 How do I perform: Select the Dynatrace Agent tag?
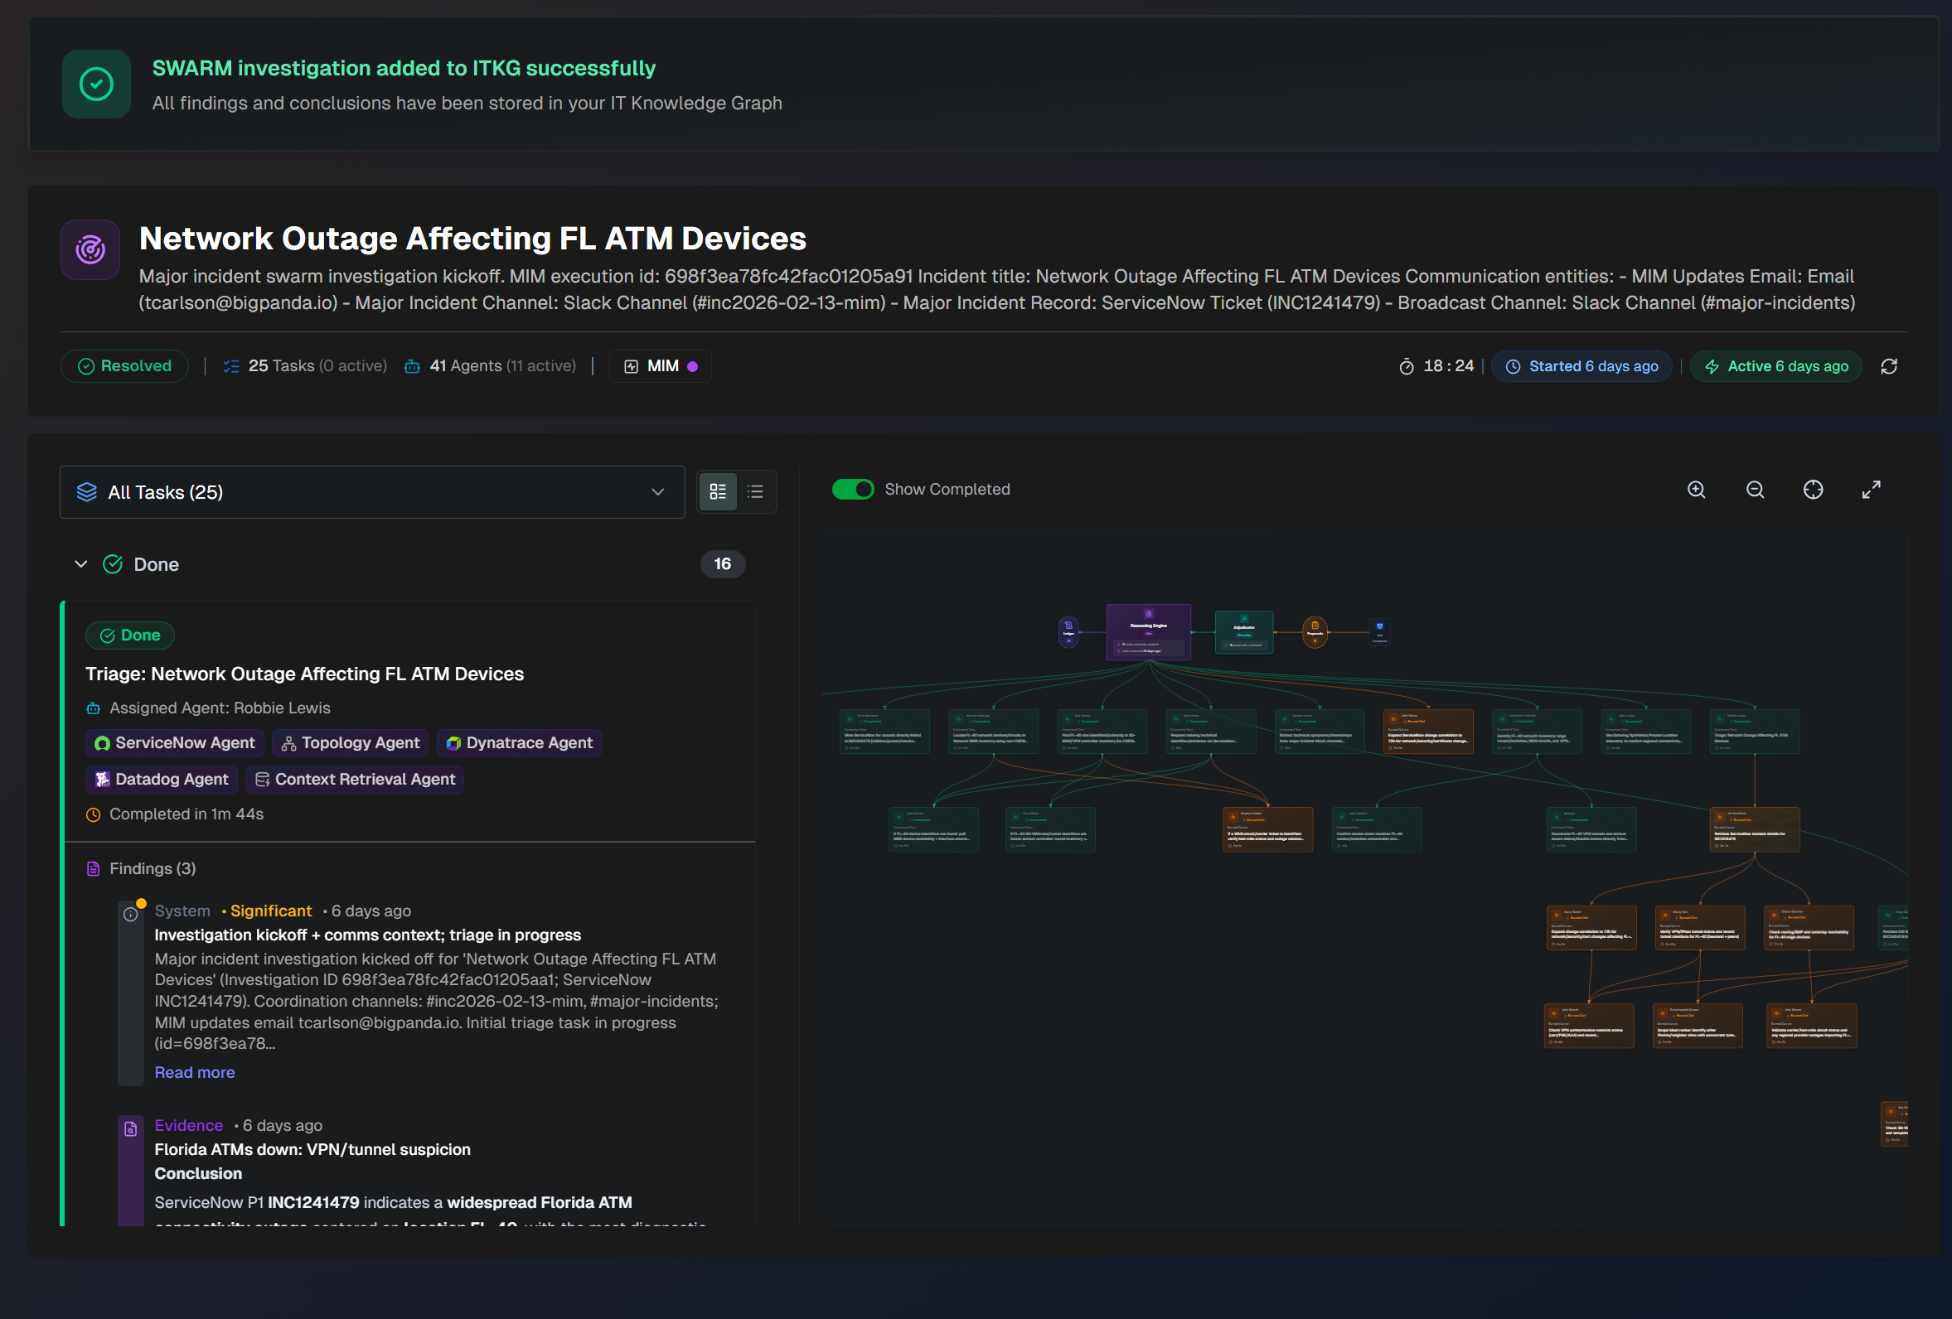[519, 743]
